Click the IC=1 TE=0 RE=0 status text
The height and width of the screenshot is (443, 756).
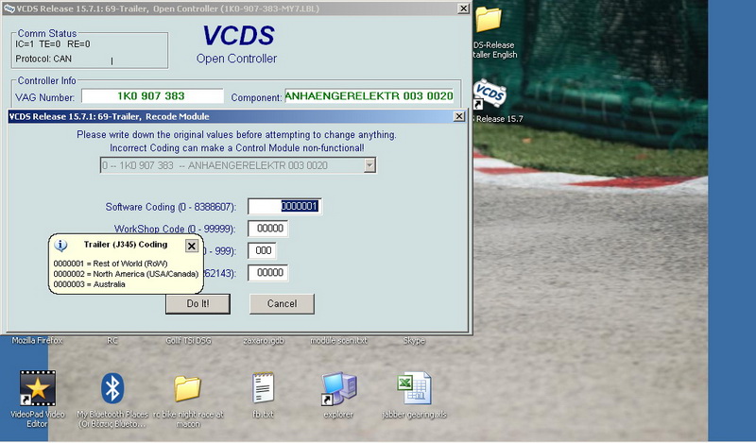click(x=53, y=44)
